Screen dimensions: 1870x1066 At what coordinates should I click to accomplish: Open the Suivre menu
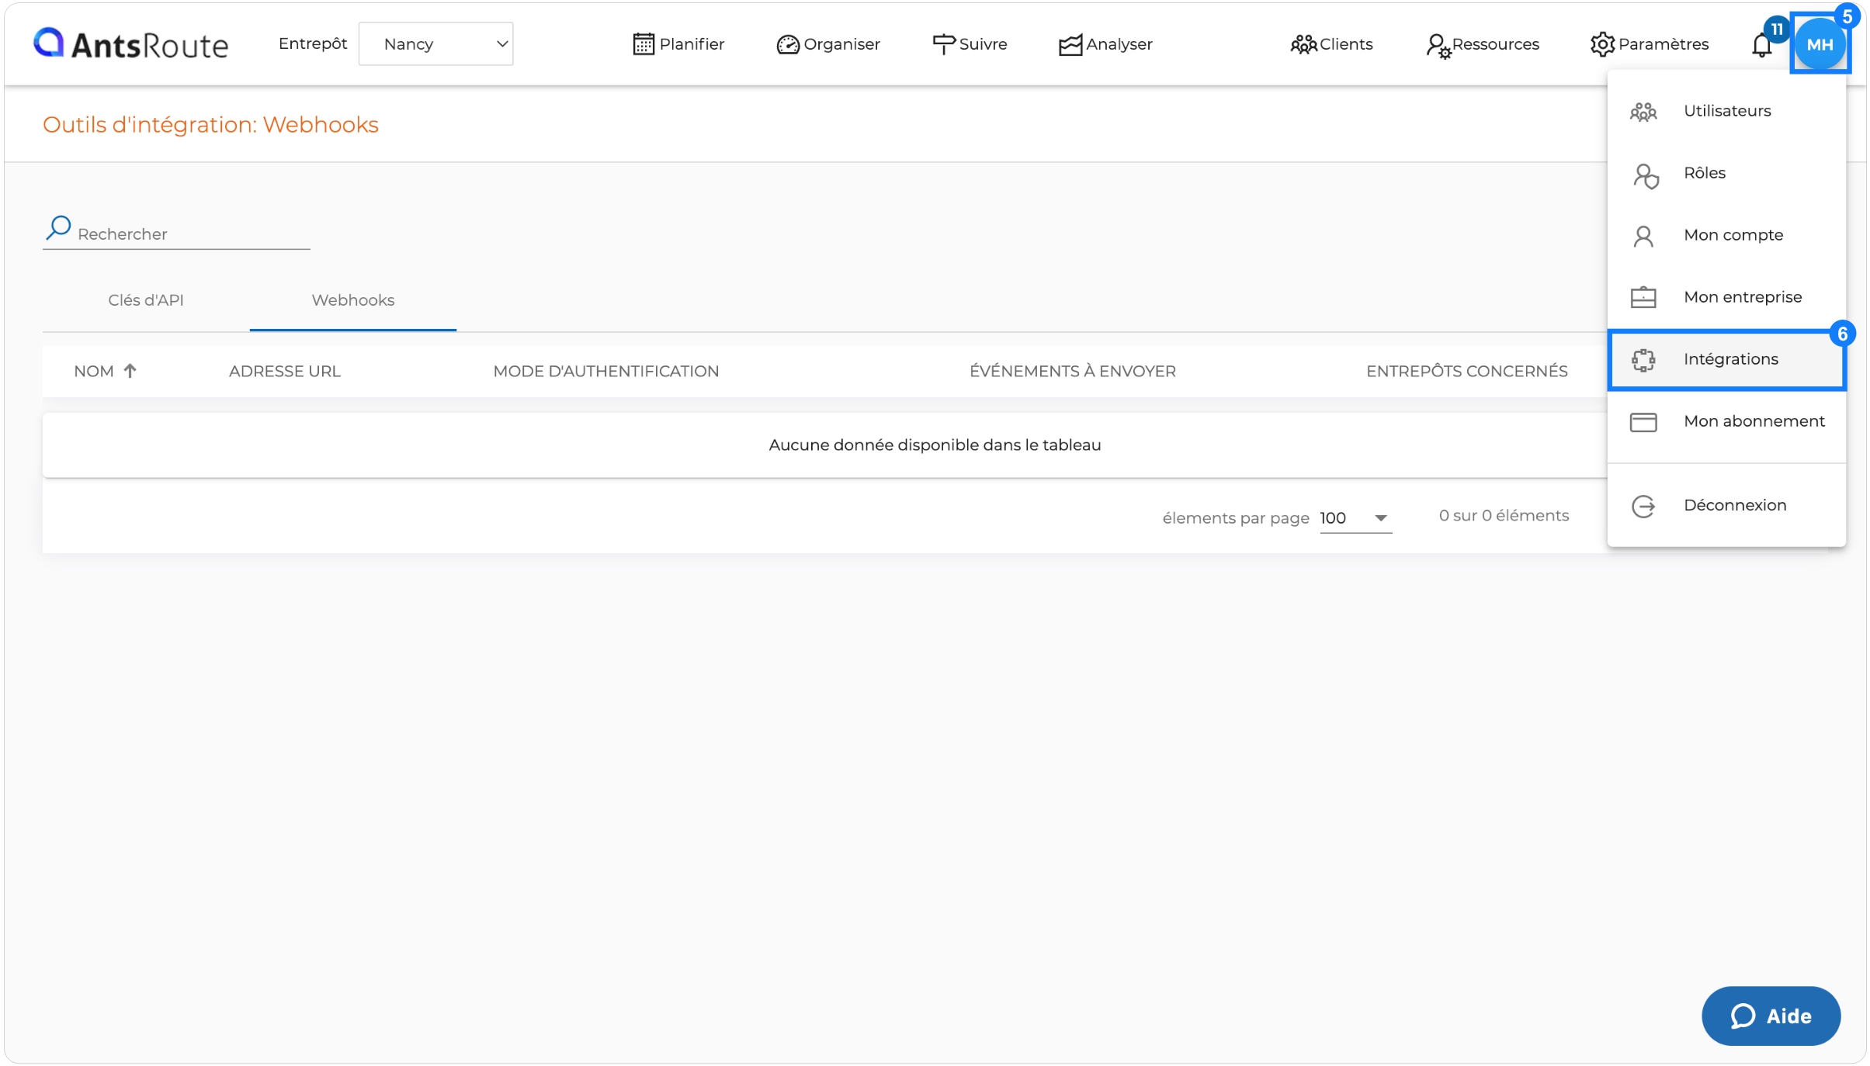point(970,44)
